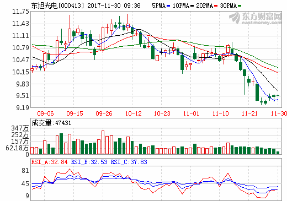This screenshot has width=287, height=201.
Task: Click the tallest red volume bar
Action: click(x=103, y=143)
